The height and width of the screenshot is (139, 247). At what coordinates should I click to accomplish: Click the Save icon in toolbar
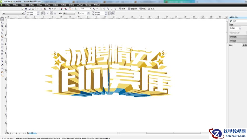coord(29,9)
